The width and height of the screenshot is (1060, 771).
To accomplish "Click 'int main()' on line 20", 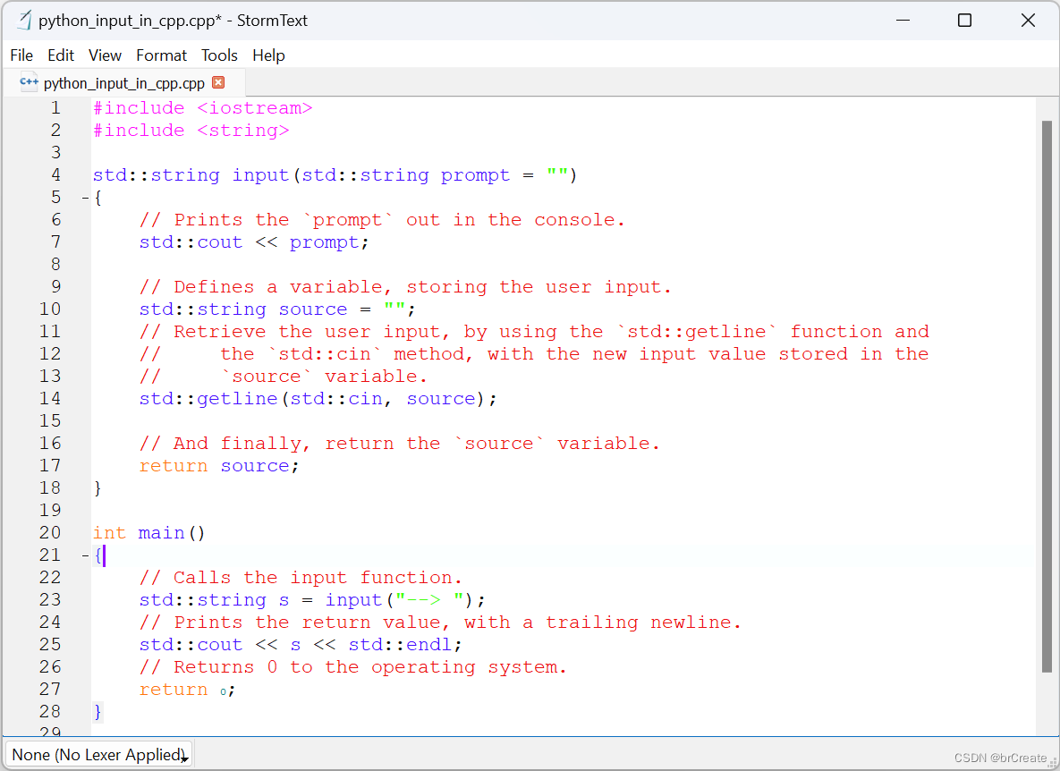I will 148,533.
